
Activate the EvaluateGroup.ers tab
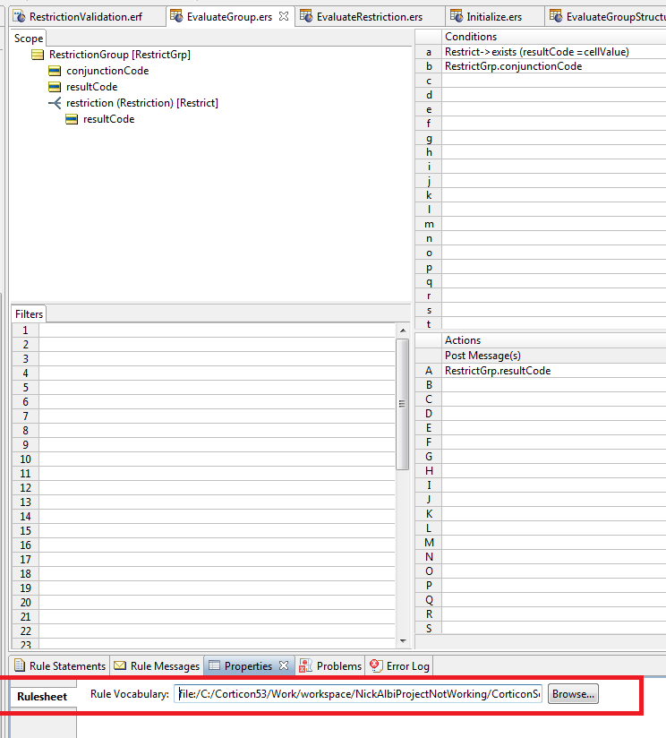point(229,17)
